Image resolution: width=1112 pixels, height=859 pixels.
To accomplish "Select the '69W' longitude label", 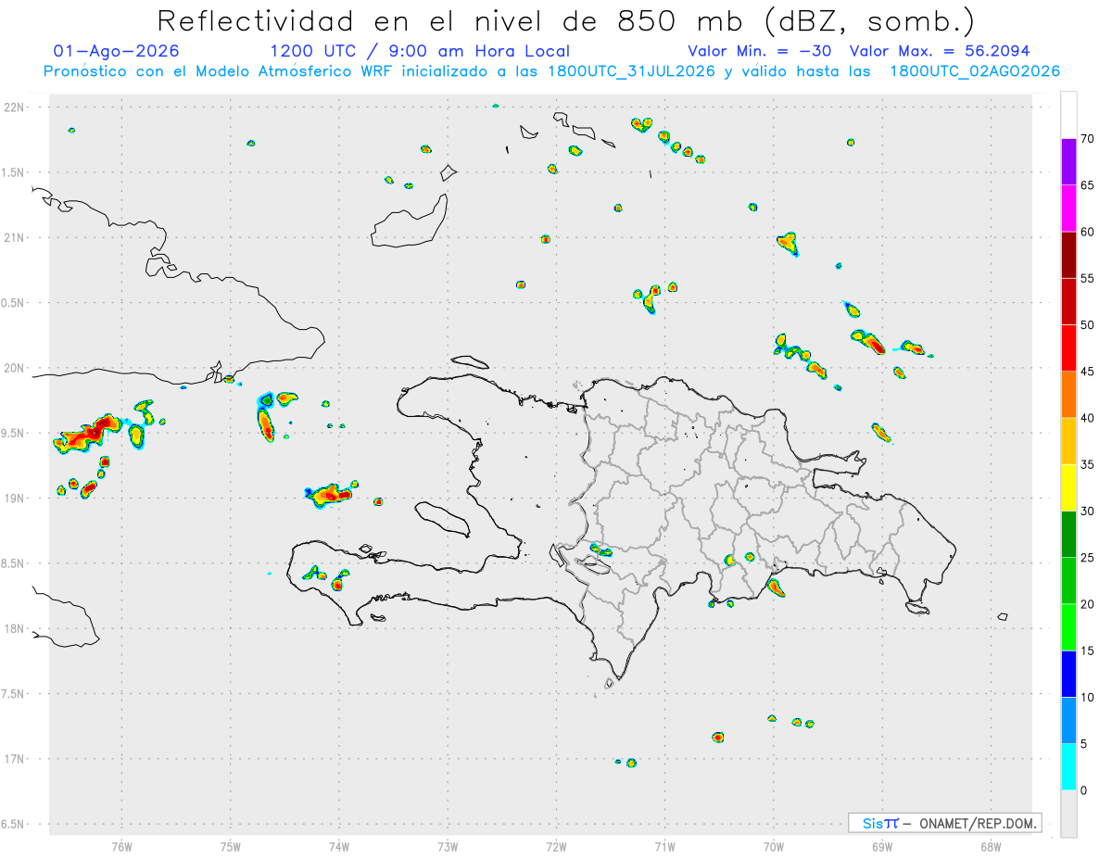I will tap(882, 846).
